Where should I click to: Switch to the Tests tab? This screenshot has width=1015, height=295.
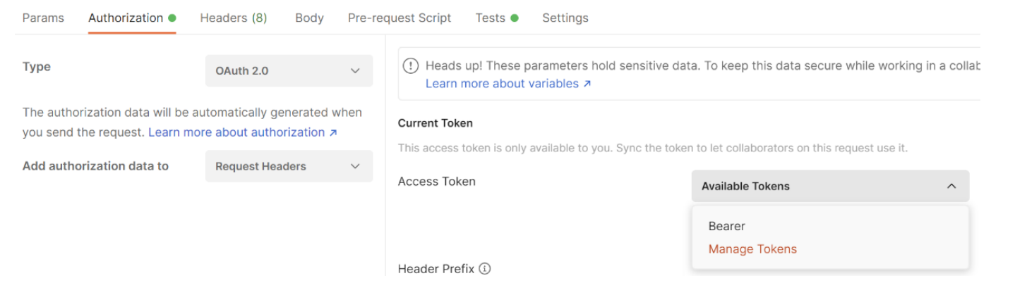pos(490,18)
